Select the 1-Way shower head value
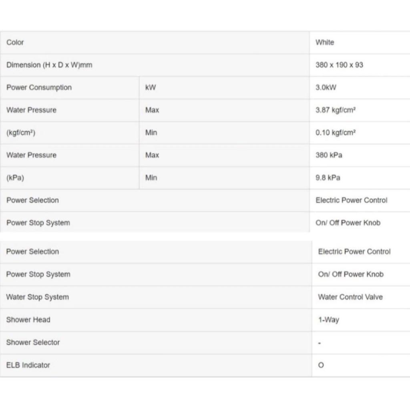Image resolution: width=410 pixels, height=410 pixels. (x=328, y=320)
